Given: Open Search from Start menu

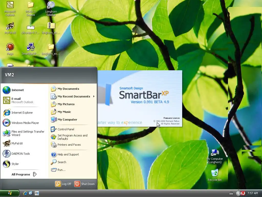Looking at the screenshot, I should pyautogui.click(x=73, y=162).
